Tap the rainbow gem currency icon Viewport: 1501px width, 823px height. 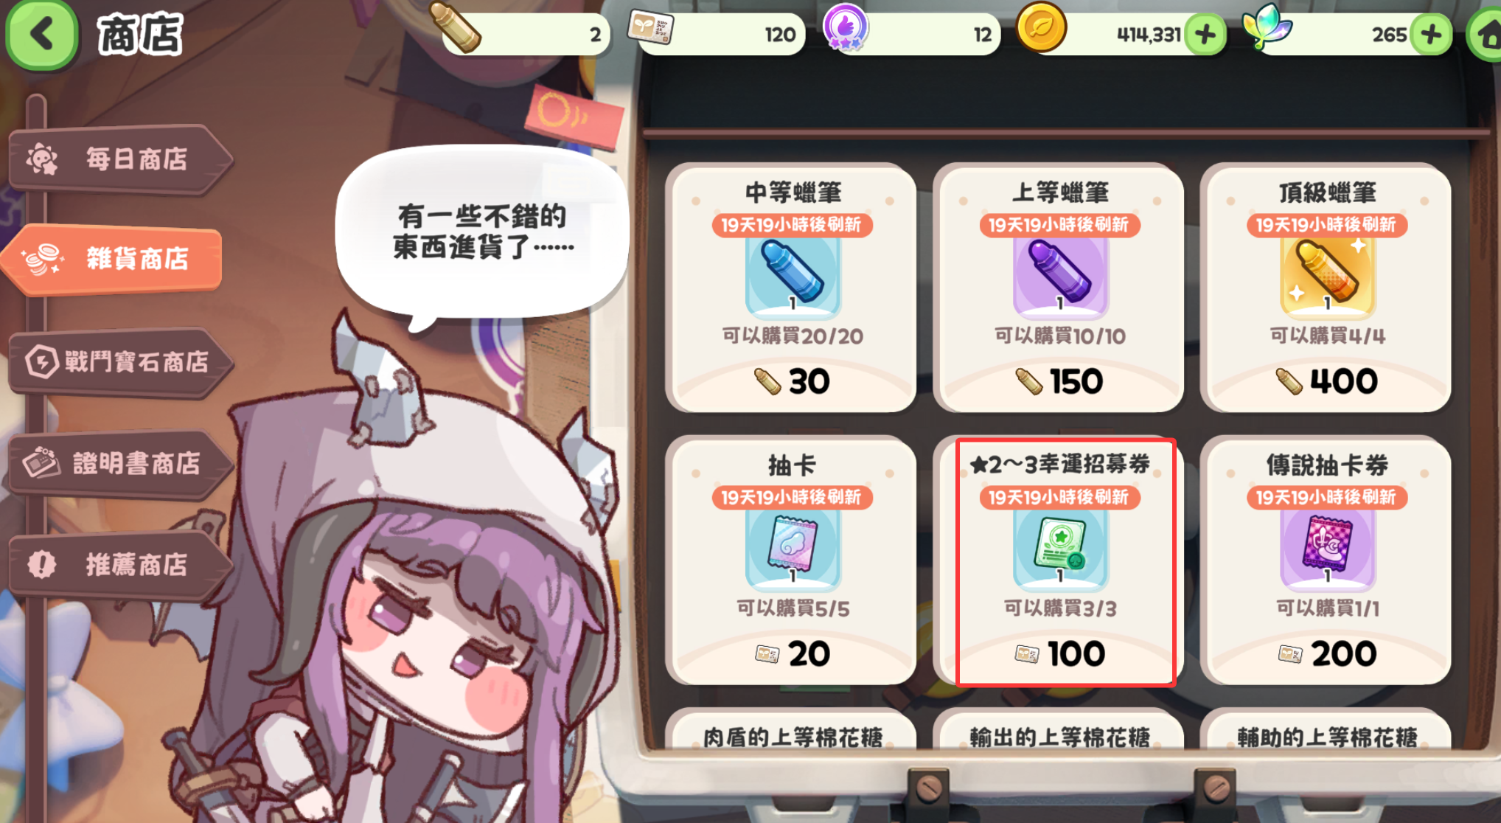pos(1267,27)
